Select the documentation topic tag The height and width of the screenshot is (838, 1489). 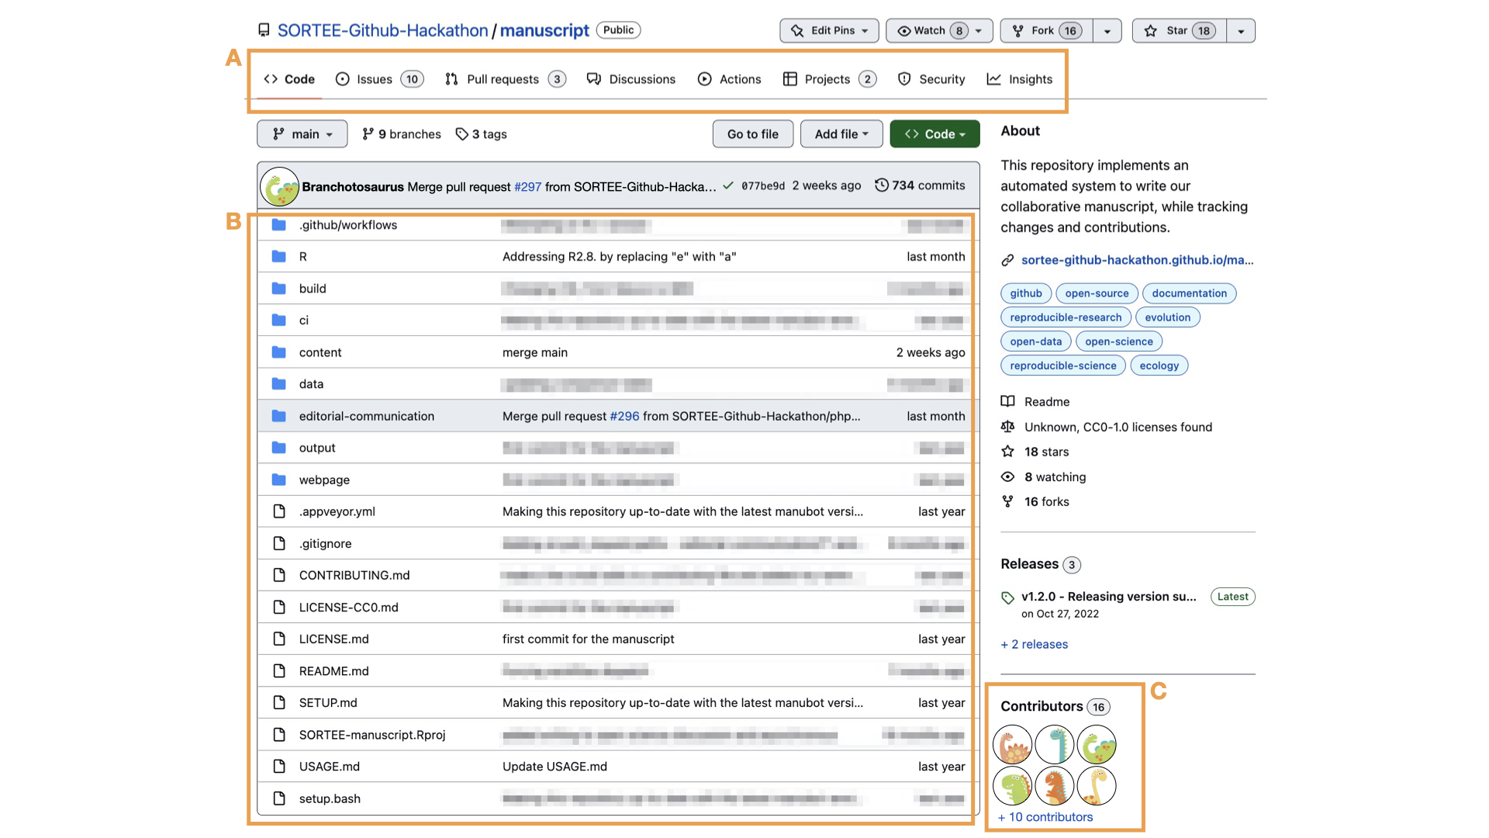point(1189,293)
